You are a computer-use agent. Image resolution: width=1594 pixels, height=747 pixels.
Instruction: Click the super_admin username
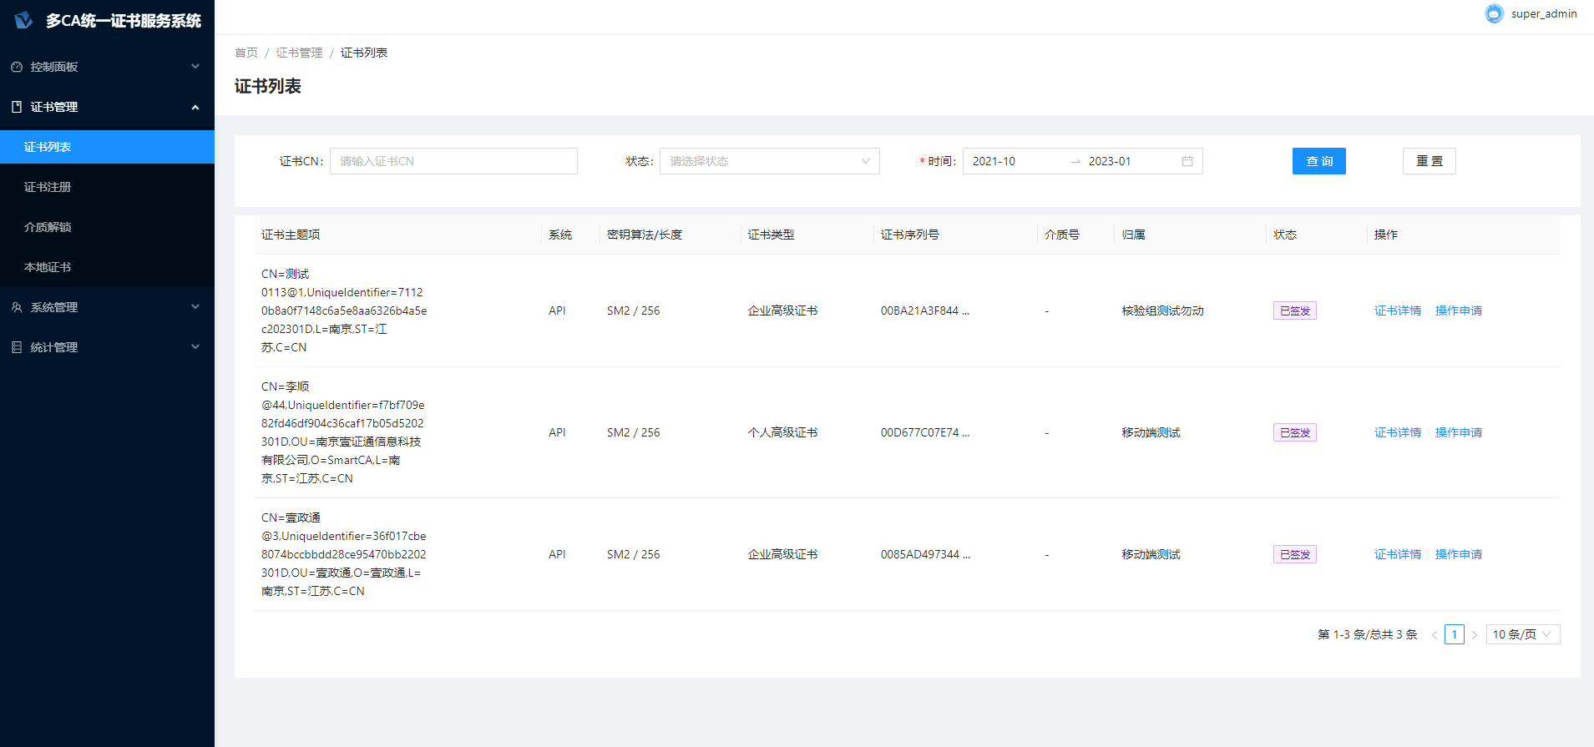coord(1544,13)
